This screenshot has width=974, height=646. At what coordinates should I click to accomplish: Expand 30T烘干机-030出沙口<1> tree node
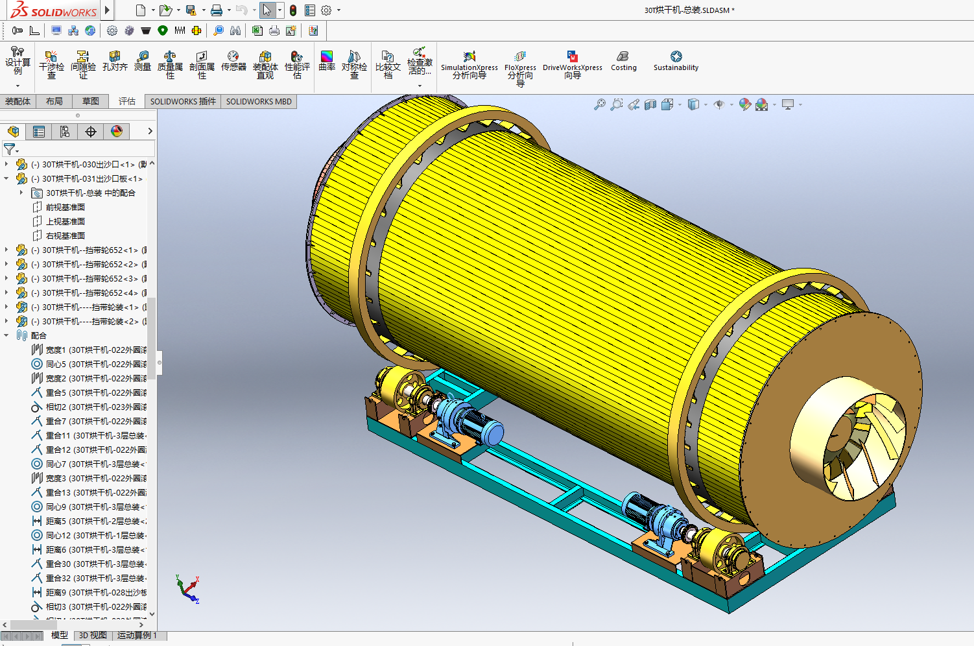coord(6,164)
